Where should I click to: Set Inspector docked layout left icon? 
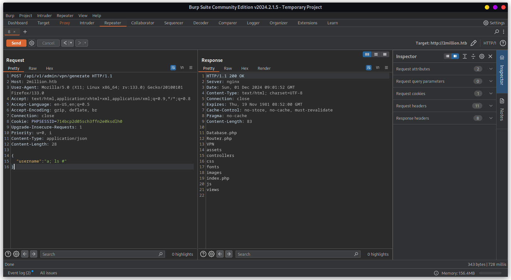pos(447,56)
